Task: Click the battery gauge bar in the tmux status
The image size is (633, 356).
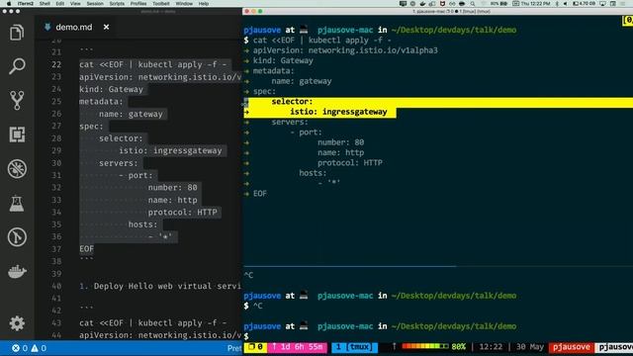Action: pyautogui.click(x=425, y=347)
